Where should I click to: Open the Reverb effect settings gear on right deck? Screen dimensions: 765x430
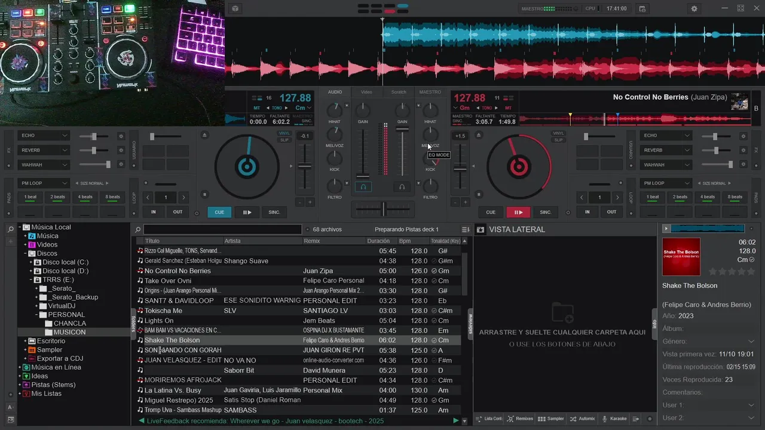point(743,150)
